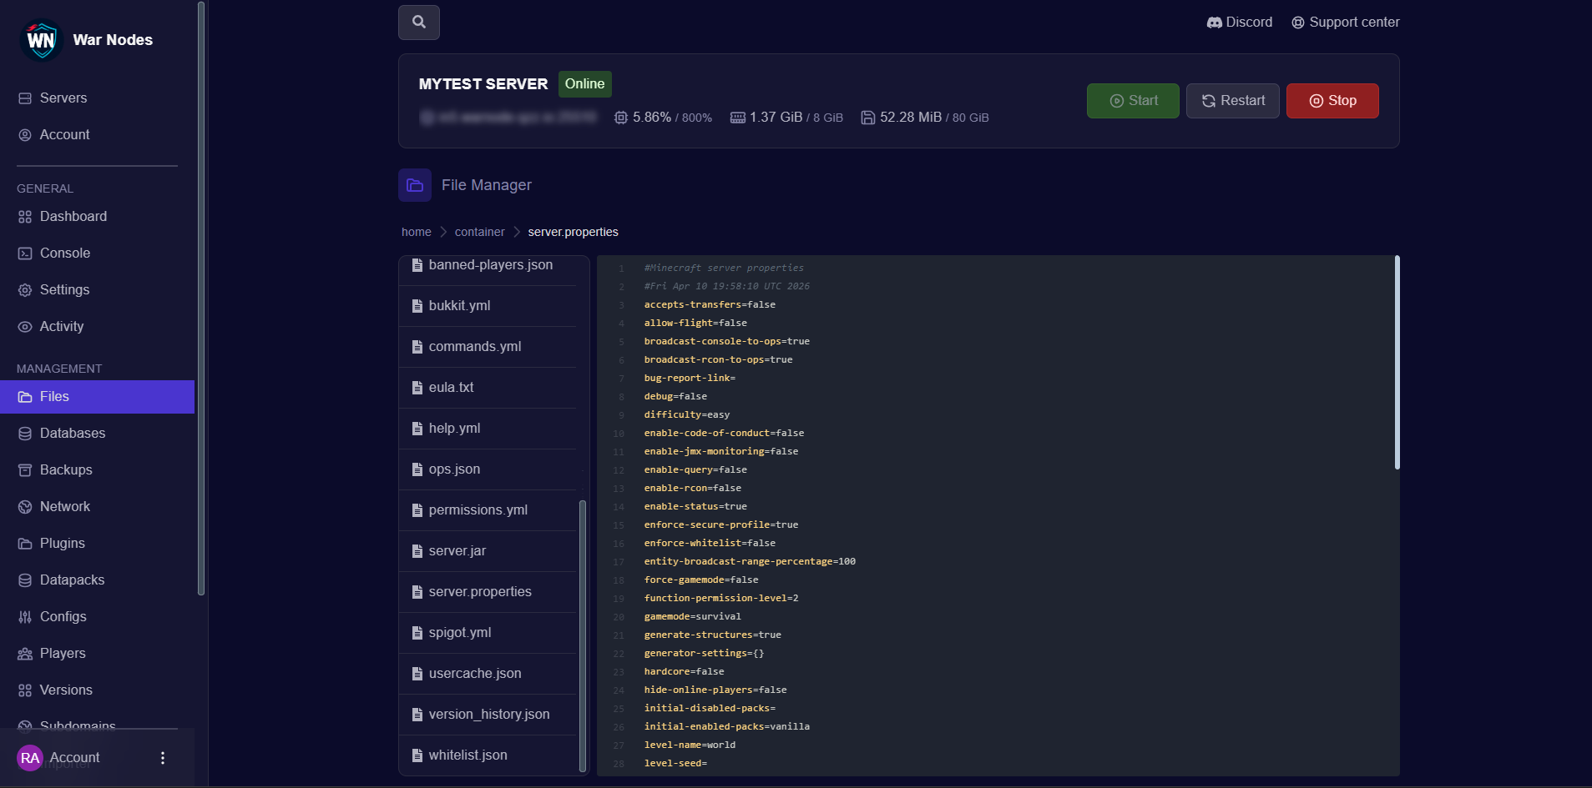Open usercache.json file
The image size is (1592, 788).
point(488,674)
